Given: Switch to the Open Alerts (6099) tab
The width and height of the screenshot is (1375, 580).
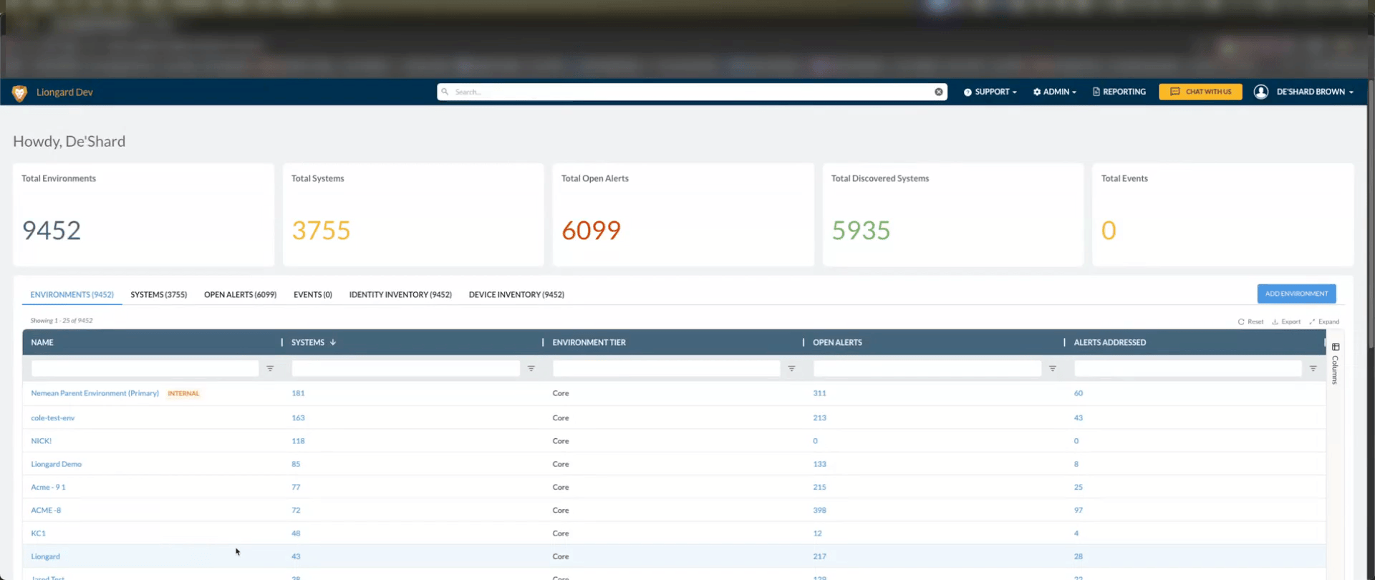Looking at the screenshot, I should (x=240, y=294).
